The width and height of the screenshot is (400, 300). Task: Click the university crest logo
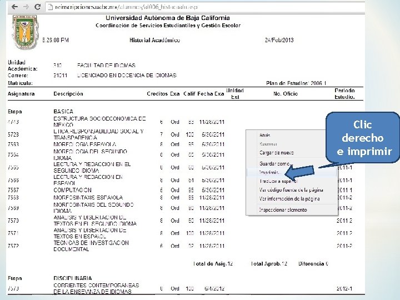(x=24, y=32)
